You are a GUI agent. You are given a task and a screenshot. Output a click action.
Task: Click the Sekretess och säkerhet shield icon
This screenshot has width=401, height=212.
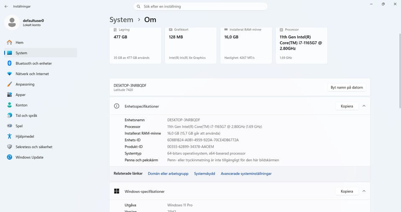[x=10, y=147]
